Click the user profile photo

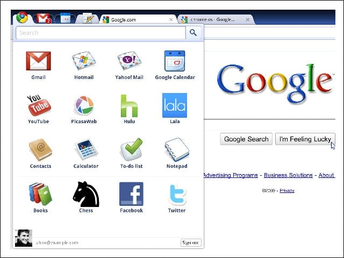click(24, 238)
